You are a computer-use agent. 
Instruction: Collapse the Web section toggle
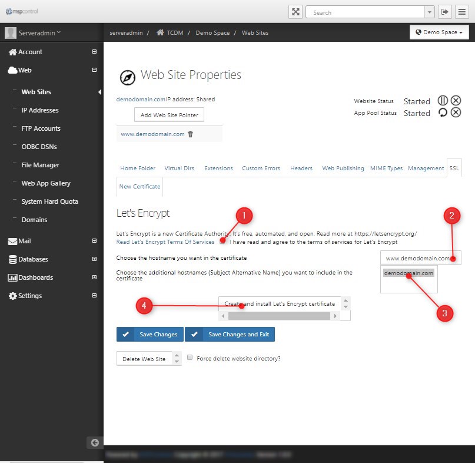click(x=94, y=70)
